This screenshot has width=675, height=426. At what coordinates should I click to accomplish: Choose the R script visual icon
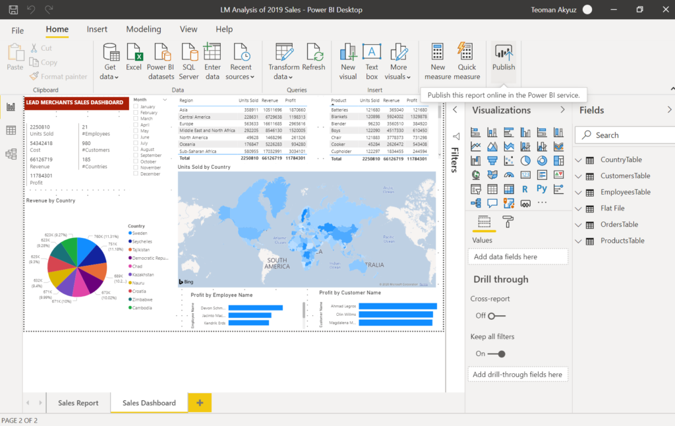[525, 189]
